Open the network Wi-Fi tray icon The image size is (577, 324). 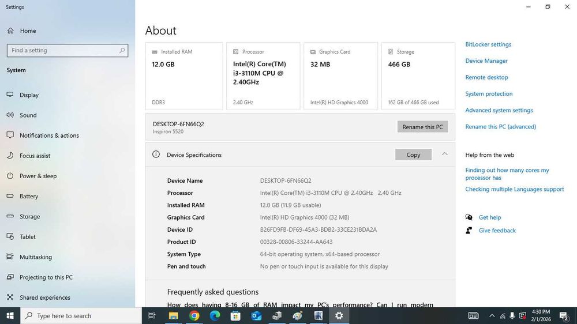pos(503,315)
